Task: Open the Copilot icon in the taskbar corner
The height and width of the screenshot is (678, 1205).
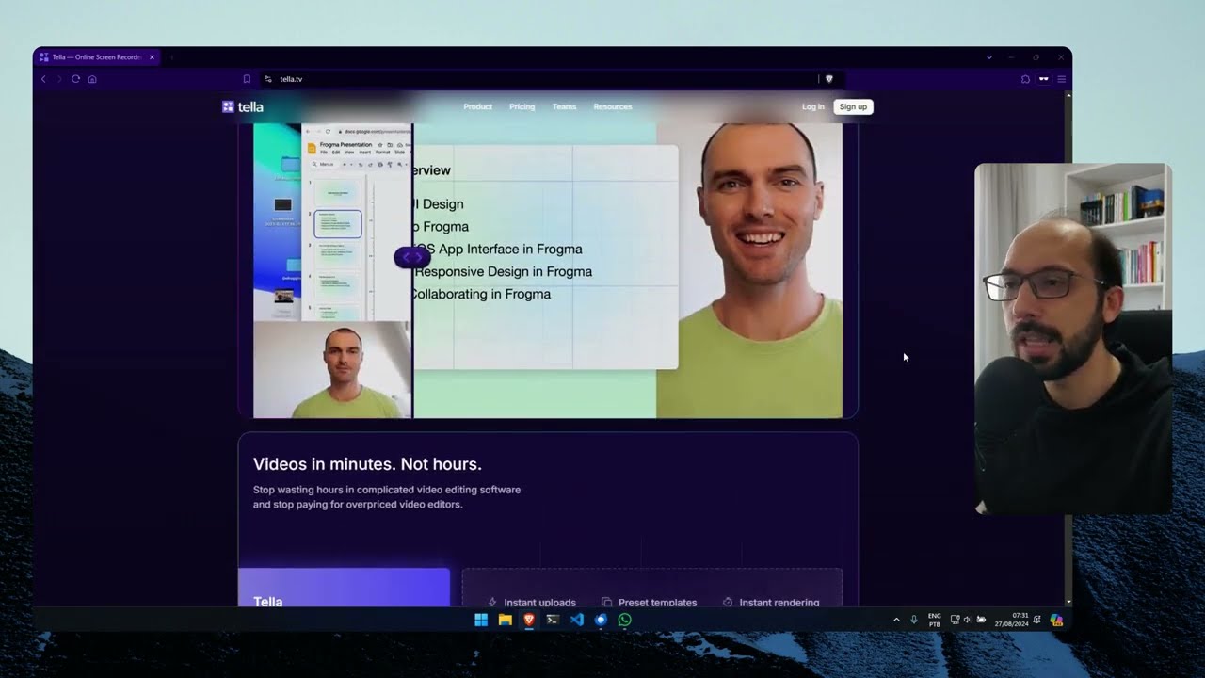Action: [x=1056, y=620]
